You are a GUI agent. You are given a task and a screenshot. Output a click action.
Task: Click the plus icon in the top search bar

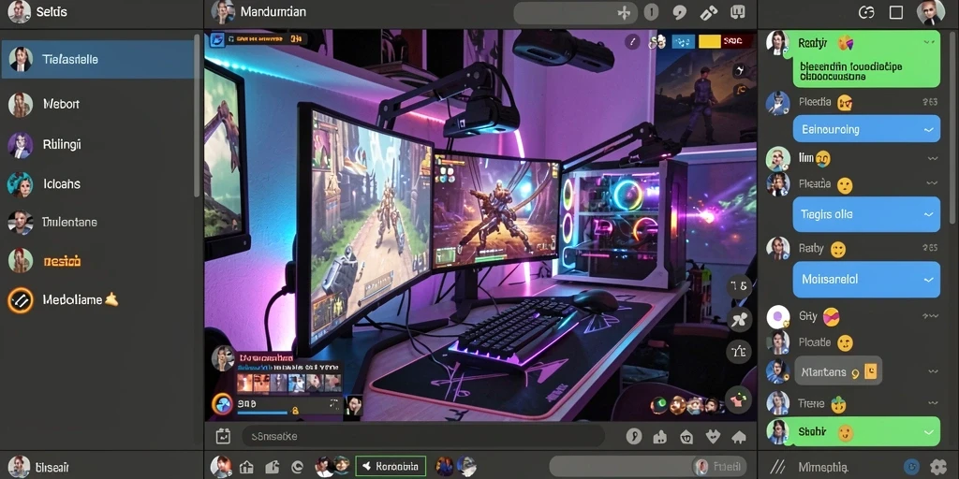[x=624, y=12]
